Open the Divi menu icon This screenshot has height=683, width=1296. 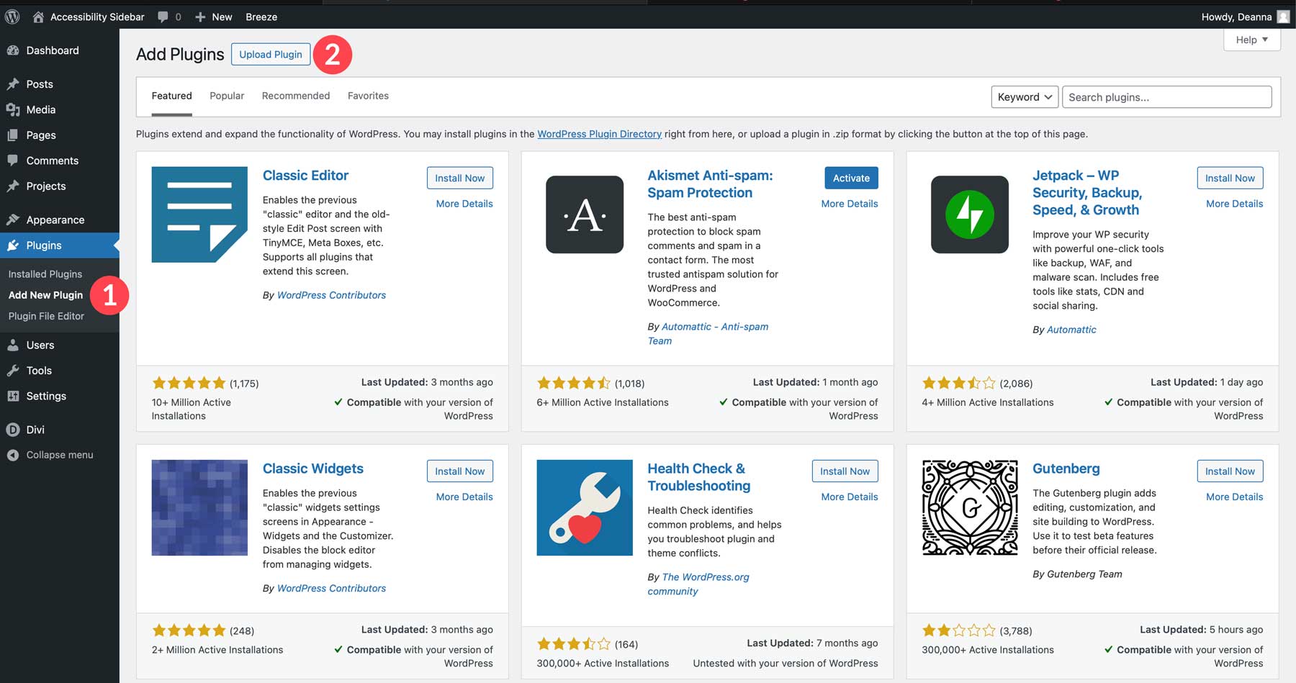(14, 429)
